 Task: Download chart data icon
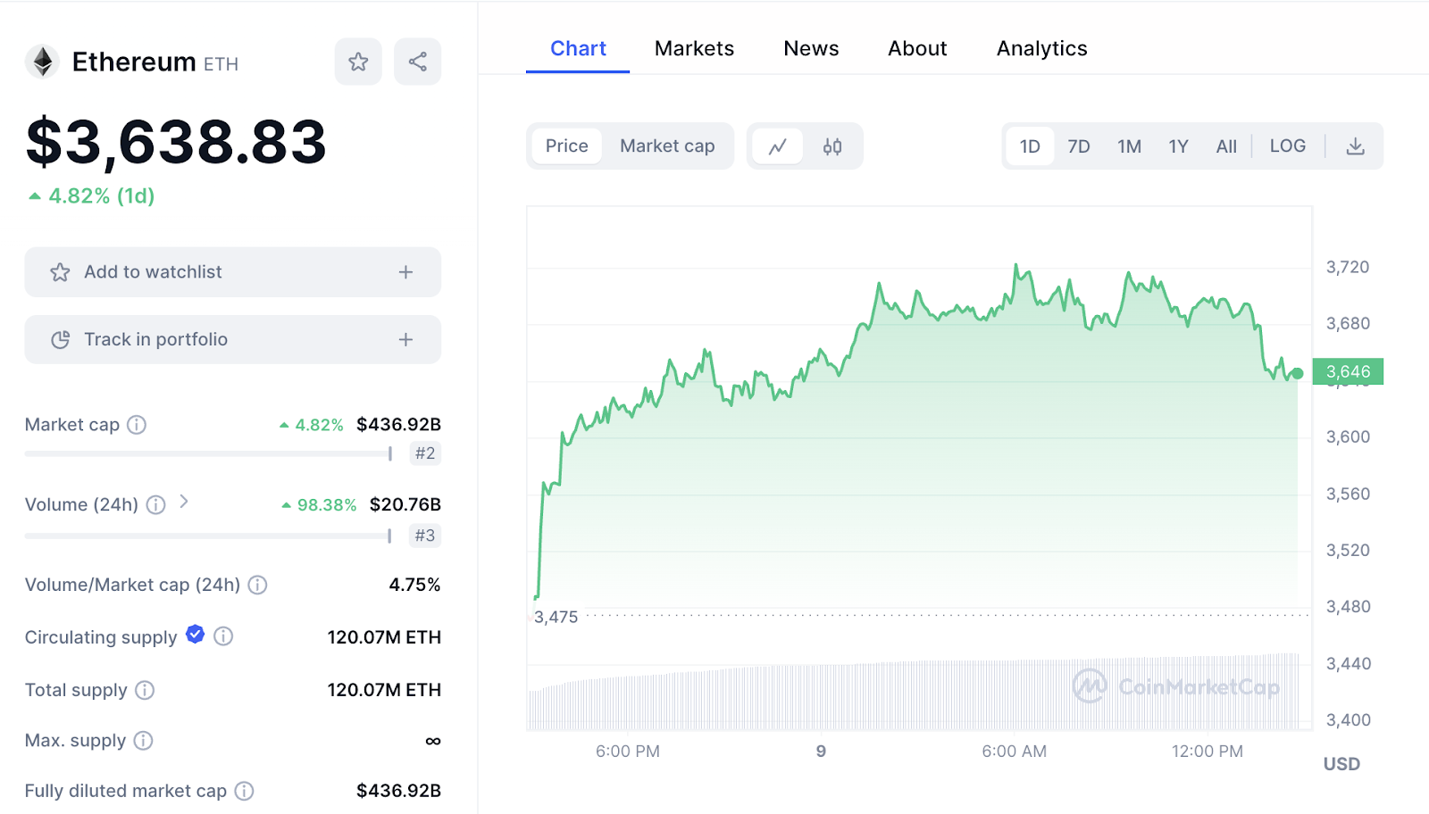pos(1355,146)
